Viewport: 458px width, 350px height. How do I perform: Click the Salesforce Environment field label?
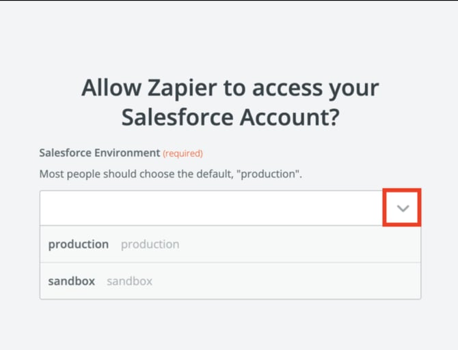99,154
